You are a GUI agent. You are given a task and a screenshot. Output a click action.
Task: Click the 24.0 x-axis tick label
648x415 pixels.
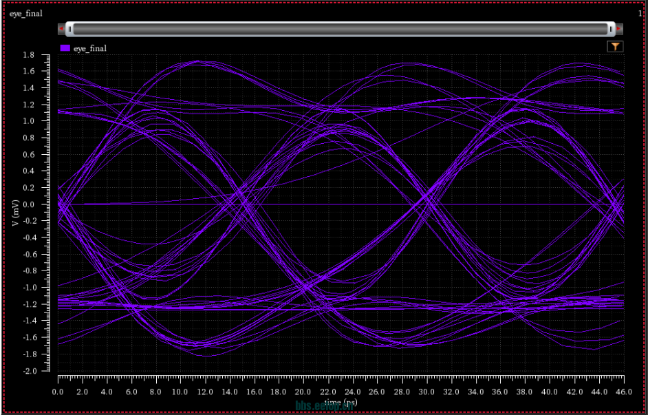point(353,391)
